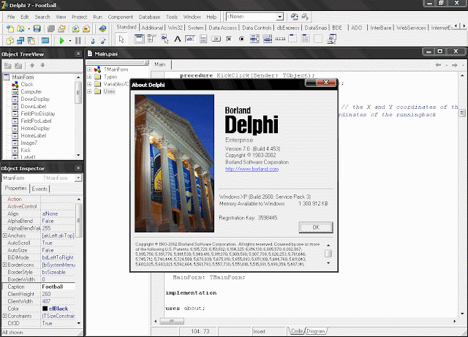468x337 pixels.
Task: Select the MainMenu component icon
Action: [x=151, y=39]
